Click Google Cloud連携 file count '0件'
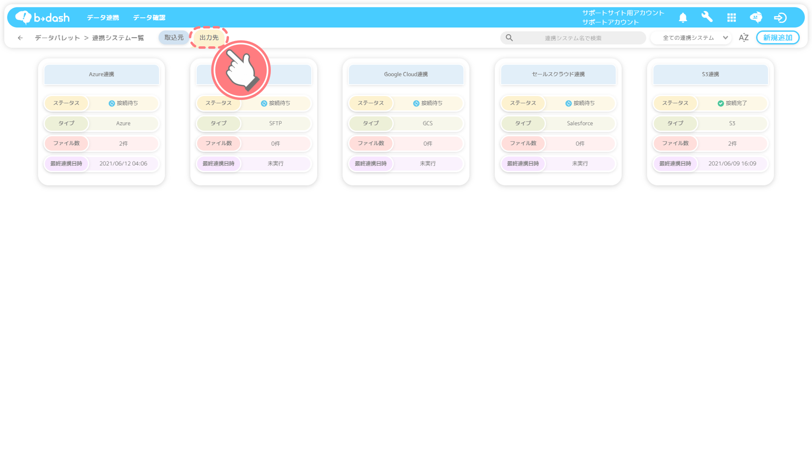 (x=428, y=144)
